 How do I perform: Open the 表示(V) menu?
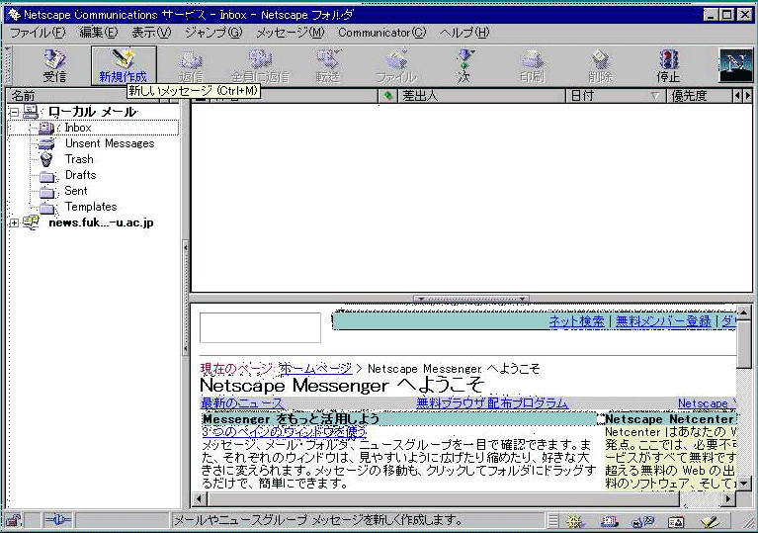(x=151, y=33)
